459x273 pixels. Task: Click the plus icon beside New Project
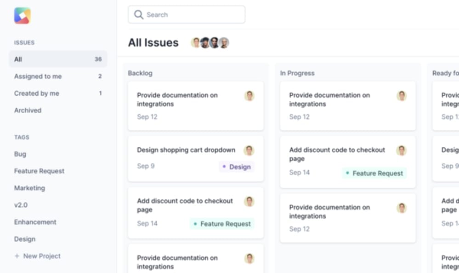(x=17, y=256)
